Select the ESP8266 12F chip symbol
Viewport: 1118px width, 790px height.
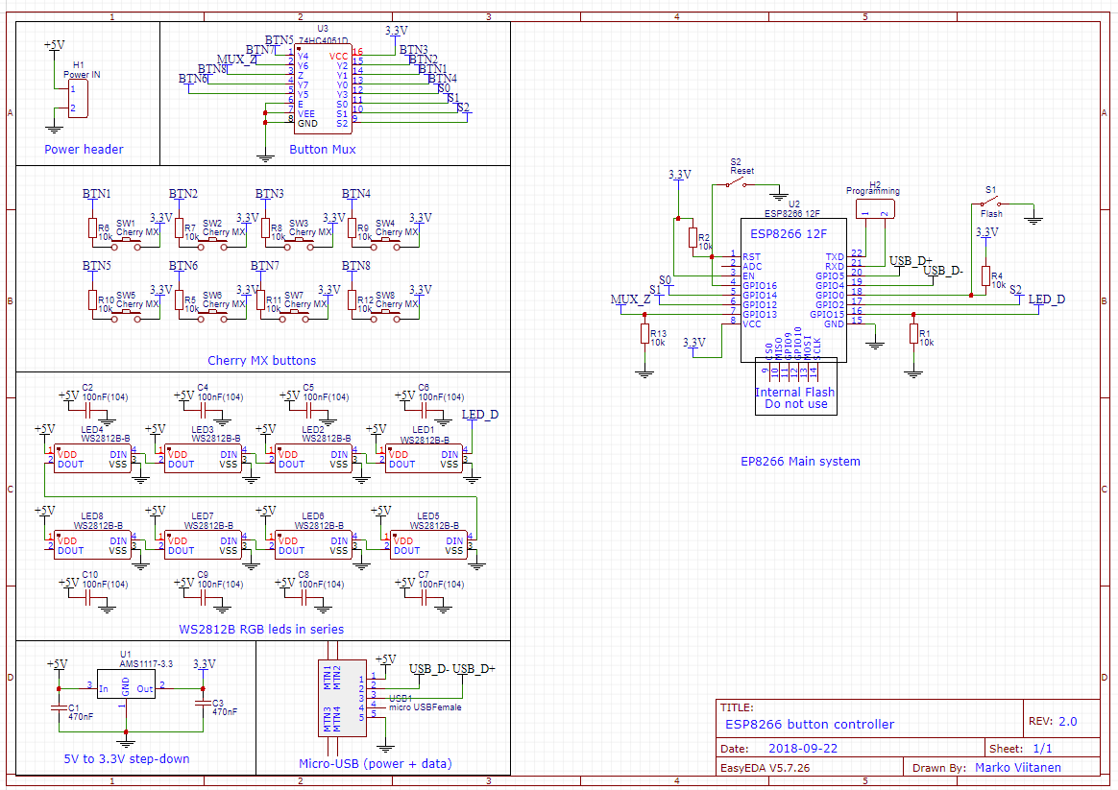tap(788, 288)
